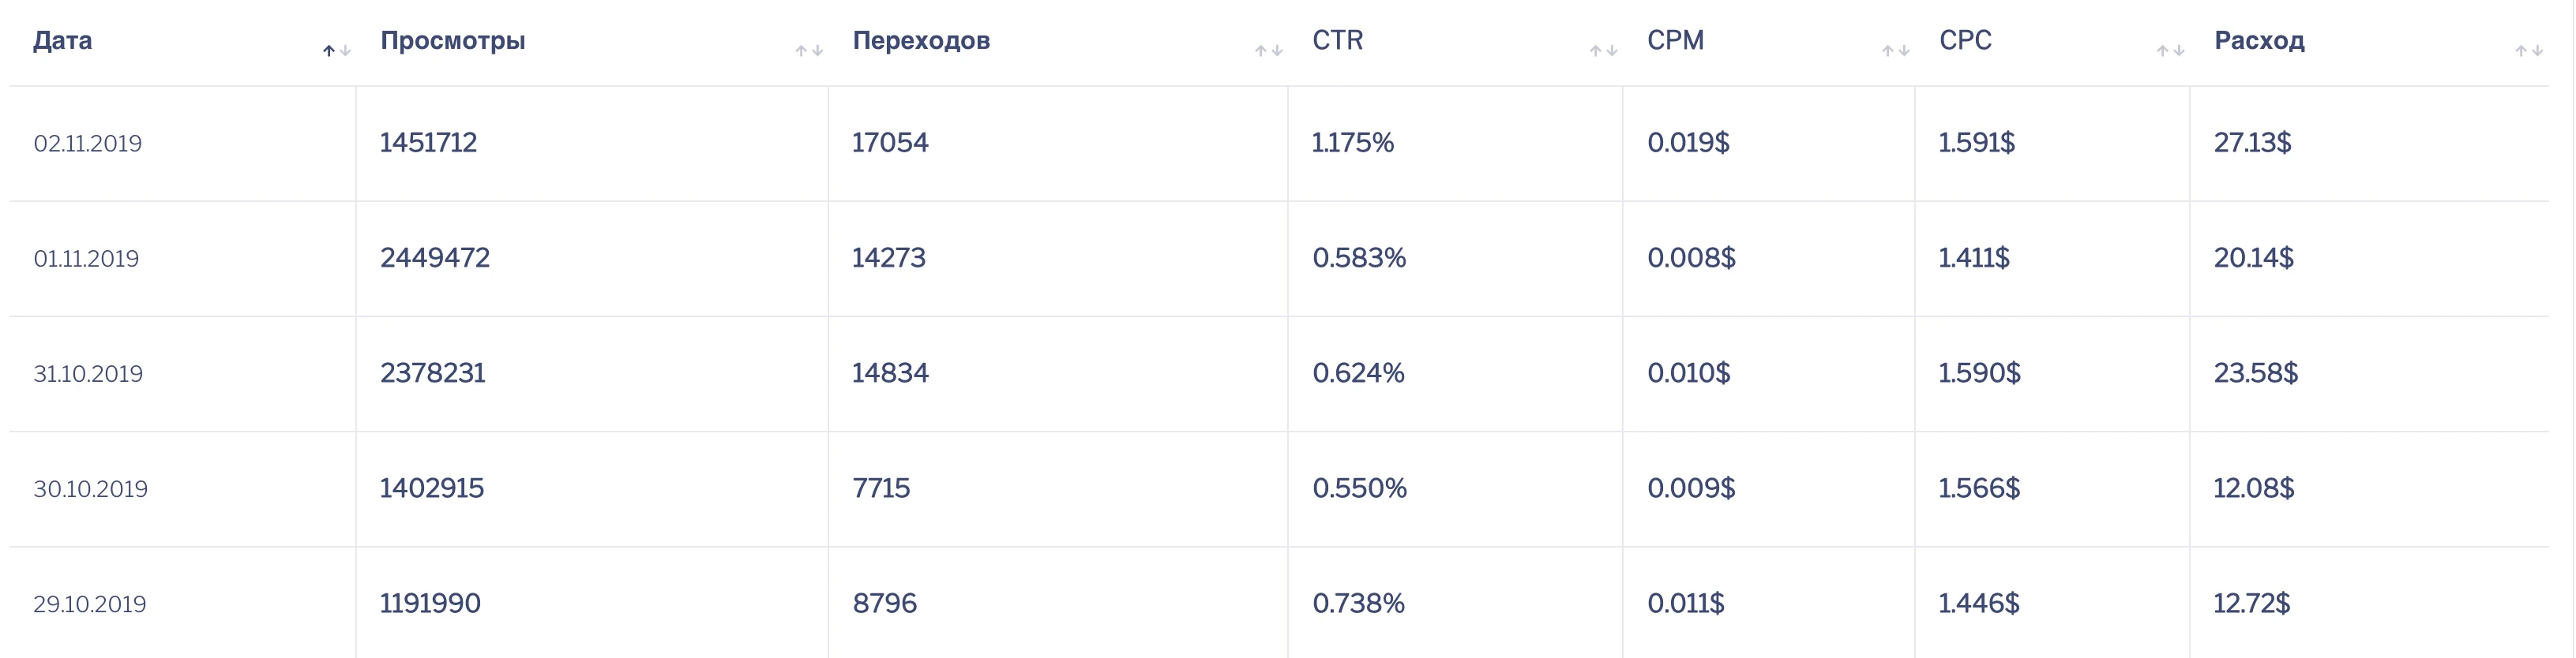
Task: Click CPC value 1.411$
Action: point(1974,258)
